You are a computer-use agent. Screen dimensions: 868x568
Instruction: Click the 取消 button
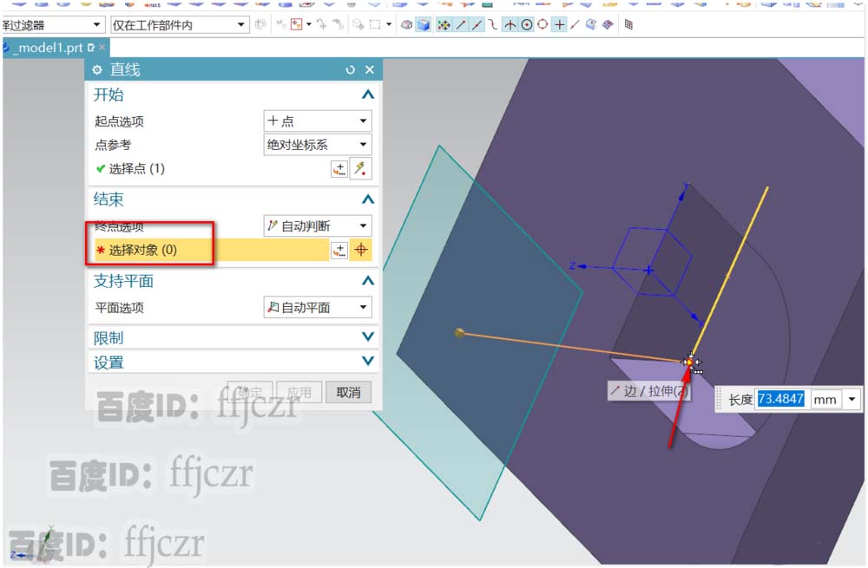pos(348,392)
